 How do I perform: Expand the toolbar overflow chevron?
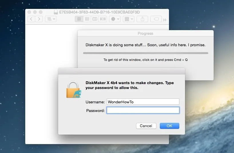[165, 20]
